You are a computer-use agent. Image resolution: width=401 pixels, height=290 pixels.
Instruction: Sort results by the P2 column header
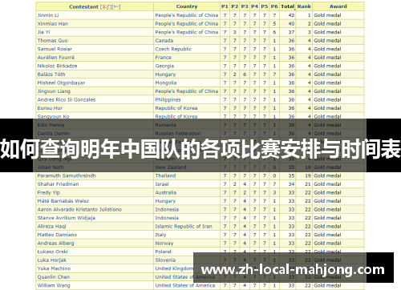coord(234,6)
